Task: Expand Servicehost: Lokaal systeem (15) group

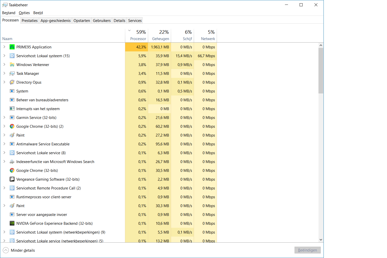Action: (x=4, y=56)
